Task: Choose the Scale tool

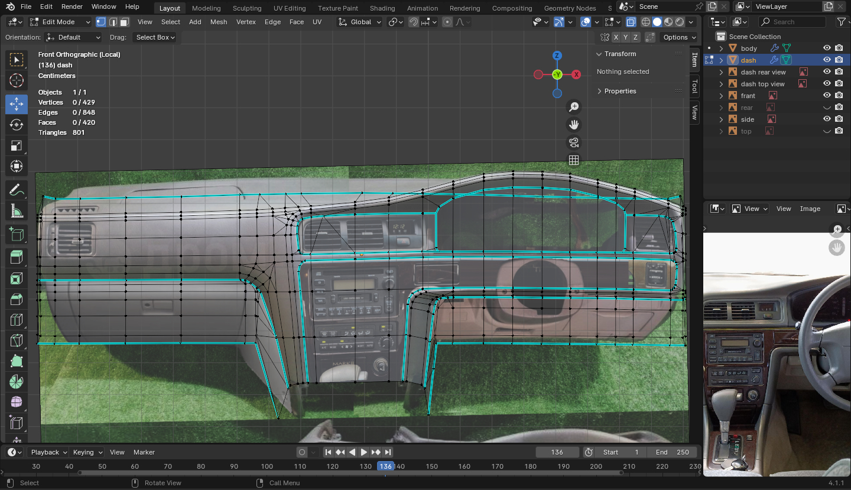Action: [17, 146]
